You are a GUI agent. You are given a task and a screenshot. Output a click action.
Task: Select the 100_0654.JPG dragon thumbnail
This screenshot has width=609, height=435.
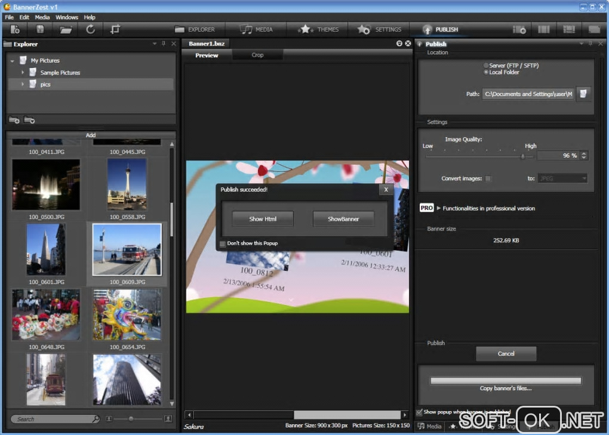127,314
